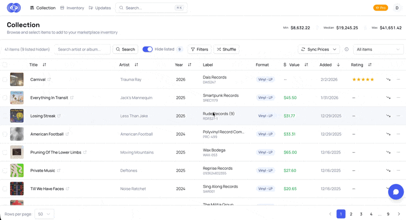Click the info icon beside Sync Prices

347,49
